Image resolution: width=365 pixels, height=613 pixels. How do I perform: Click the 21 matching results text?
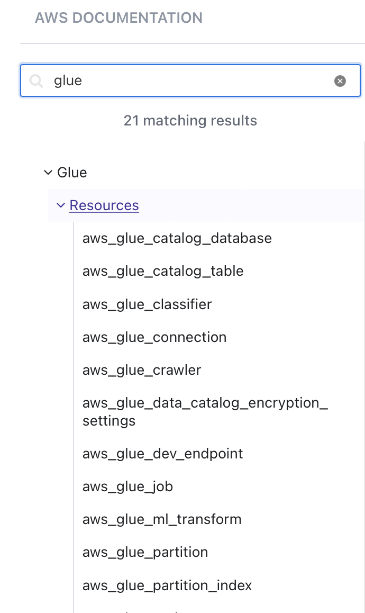pos(190,121)
